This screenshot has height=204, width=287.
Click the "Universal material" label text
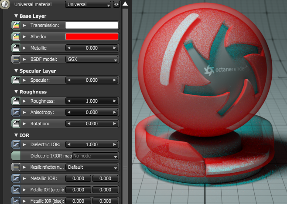pyautogui.click(x=33, y=4)
